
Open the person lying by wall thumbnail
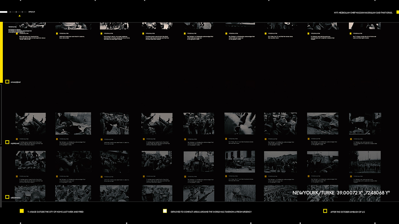tap(73, 124)
